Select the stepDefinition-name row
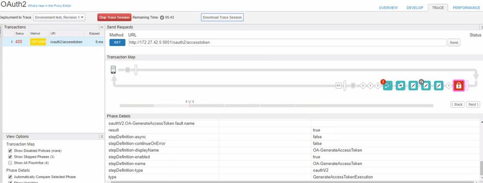Image resolution: width=483 pixels, height=183 pixels. pos(293,164)
